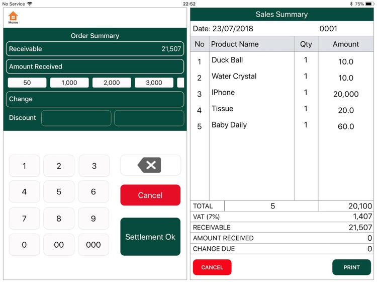
Task: Click the 60.0 amount cell
Action: pyautogui.click(x=346, y=126)
